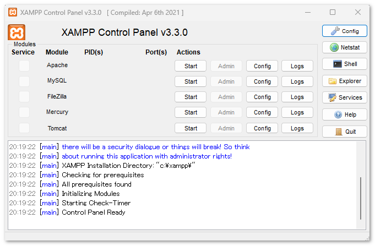Toggle the FileZilla service checkbox

24,96
